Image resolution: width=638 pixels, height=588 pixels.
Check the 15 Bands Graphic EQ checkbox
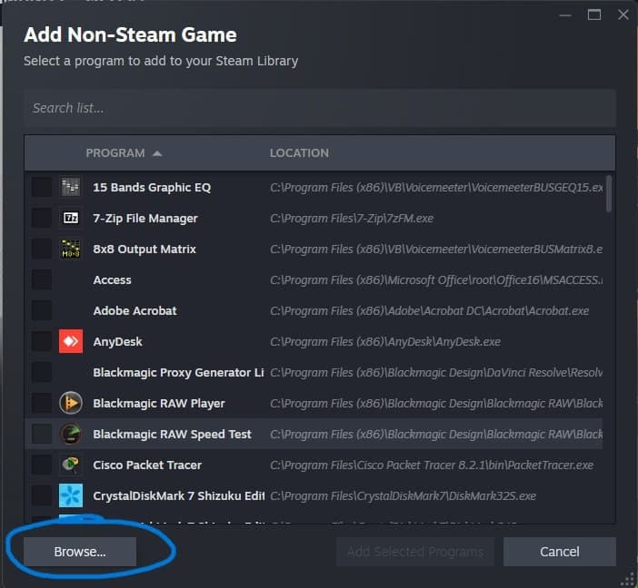42,187
